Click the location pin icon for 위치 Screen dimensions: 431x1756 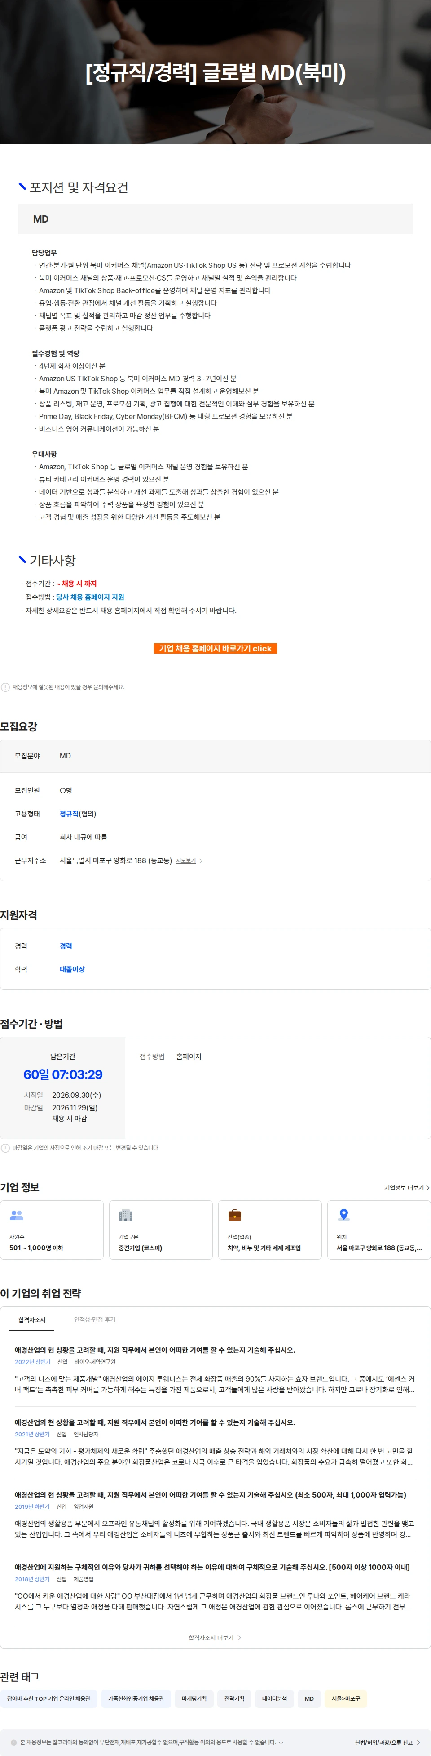tap(344, 1215)
